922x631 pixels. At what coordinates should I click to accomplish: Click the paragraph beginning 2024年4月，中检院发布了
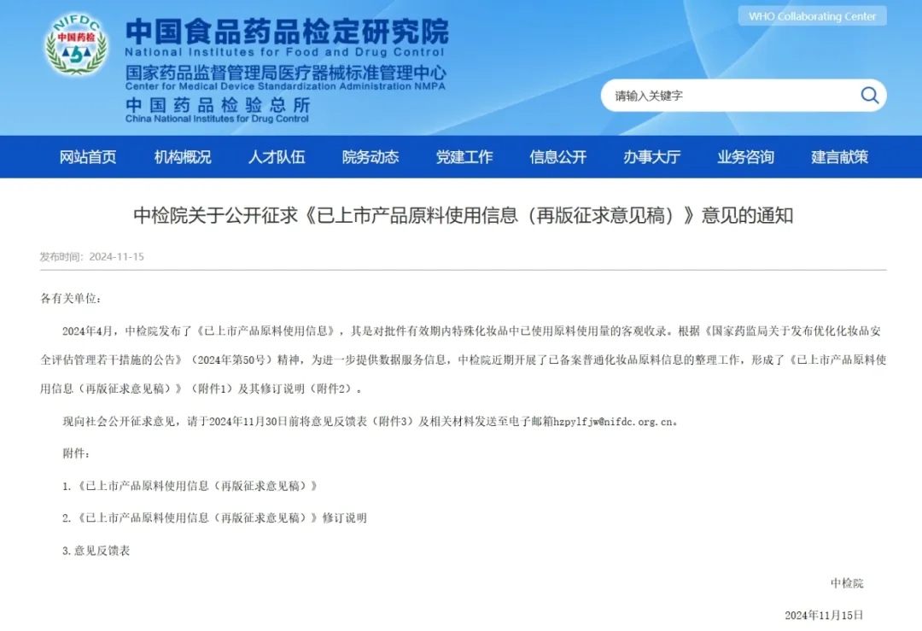464,359
